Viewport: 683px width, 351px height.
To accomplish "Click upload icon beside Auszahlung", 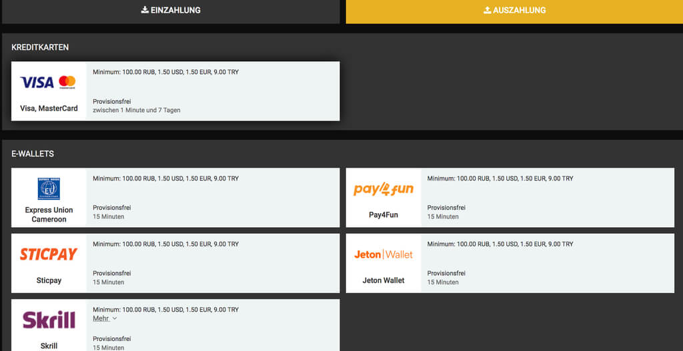I will coord(487,10).
